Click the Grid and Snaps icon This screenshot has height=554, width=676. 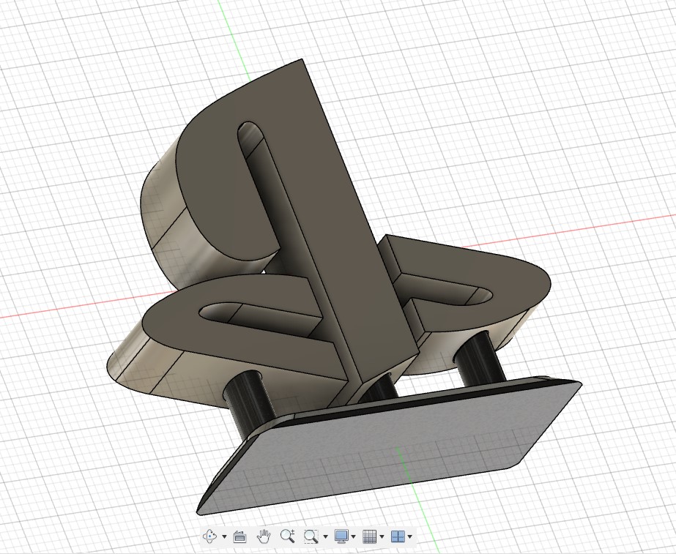(370, 536)
